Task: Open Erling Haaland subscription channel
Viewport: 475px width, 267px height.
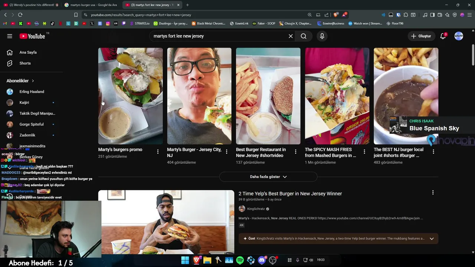Action: [x=31, y=92]
